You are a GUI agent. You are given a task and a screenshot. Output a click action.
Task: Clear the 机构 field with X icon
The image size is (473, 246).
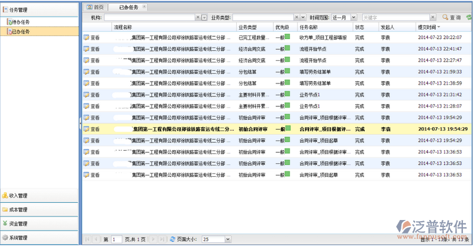[x=198, y=18]
